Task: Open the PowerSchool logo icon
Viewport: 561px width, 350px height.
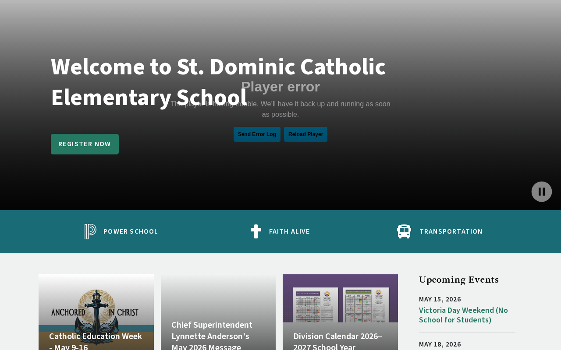Action: (x=90, y=231)
